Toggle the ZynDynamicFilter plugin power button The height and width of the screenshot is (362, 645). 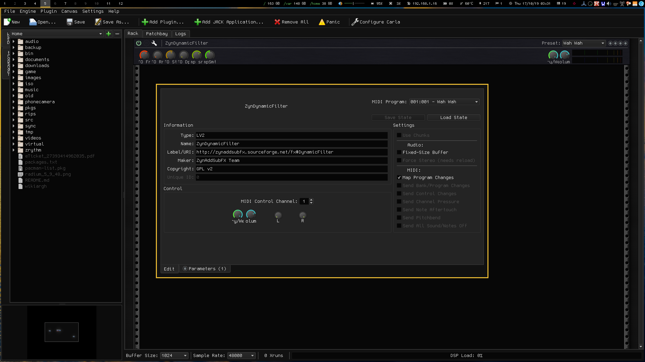[x=139, y=43]
